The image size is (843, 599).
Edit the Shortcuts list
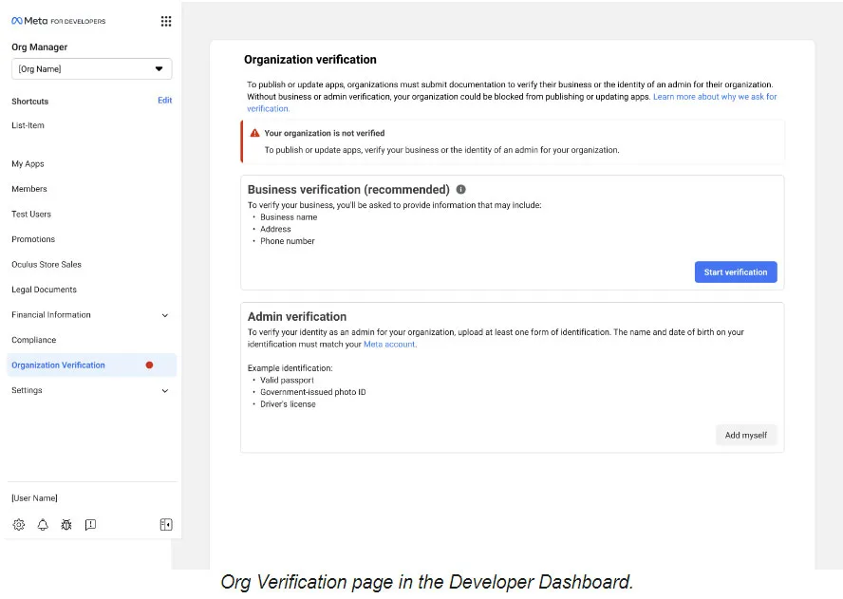(x=164, y=101)
